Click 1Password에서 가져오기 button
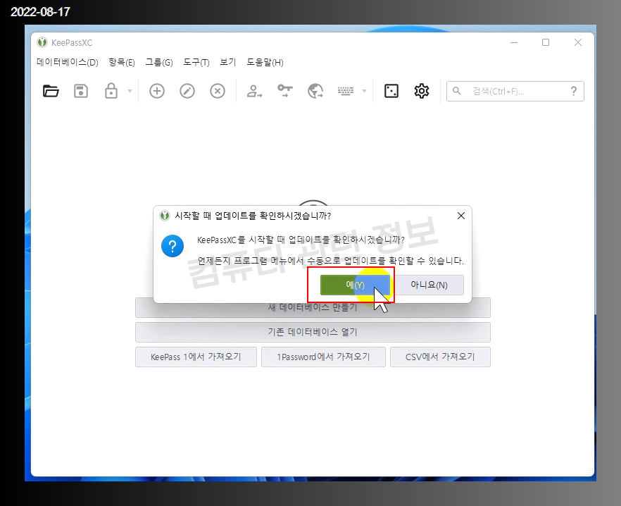This screenshot has height=506, width=621. (x=323, y=357)
